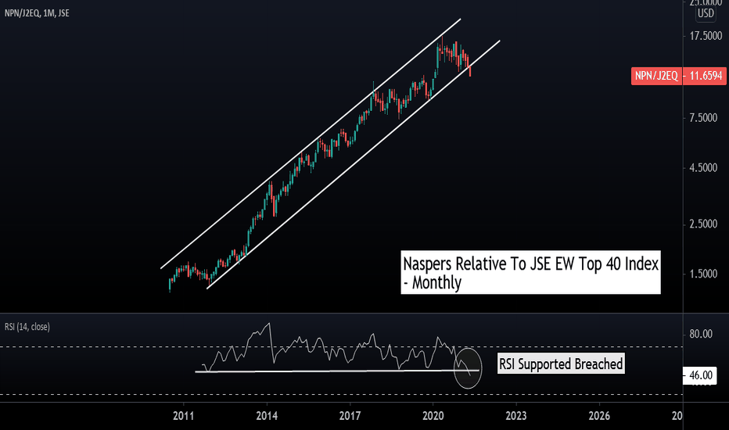The width and height of the screenshot is (729, 430).
Task: Click the 2017 time axis label
Action: tap(350, 416)
